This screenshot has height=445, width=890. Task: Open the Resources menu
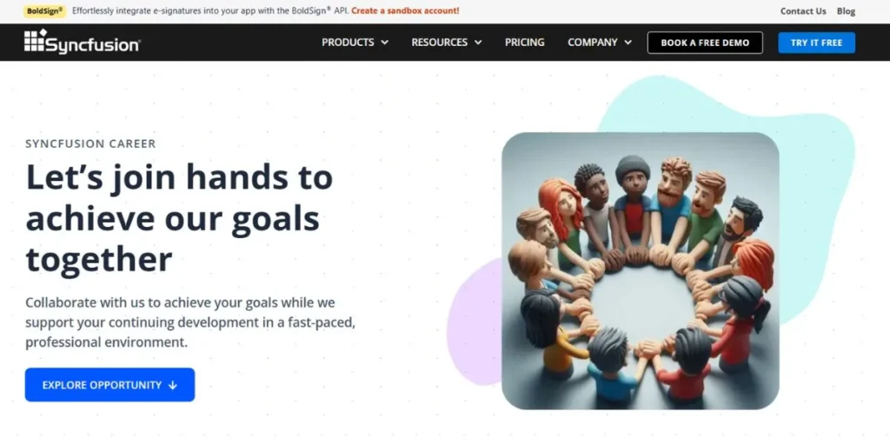click(x=447, y=43)
